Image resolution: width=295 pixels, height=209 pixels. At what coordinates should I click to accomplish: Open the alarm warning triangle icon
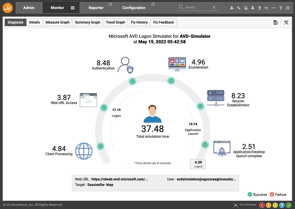click(246, 8)
